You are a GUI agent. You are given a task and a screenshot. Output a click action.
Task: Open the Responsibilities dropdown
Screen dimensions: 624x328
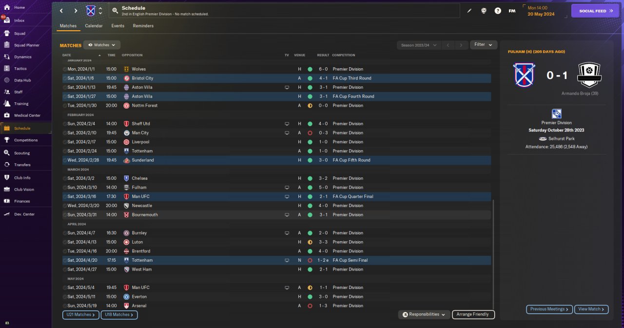point(424,314)
